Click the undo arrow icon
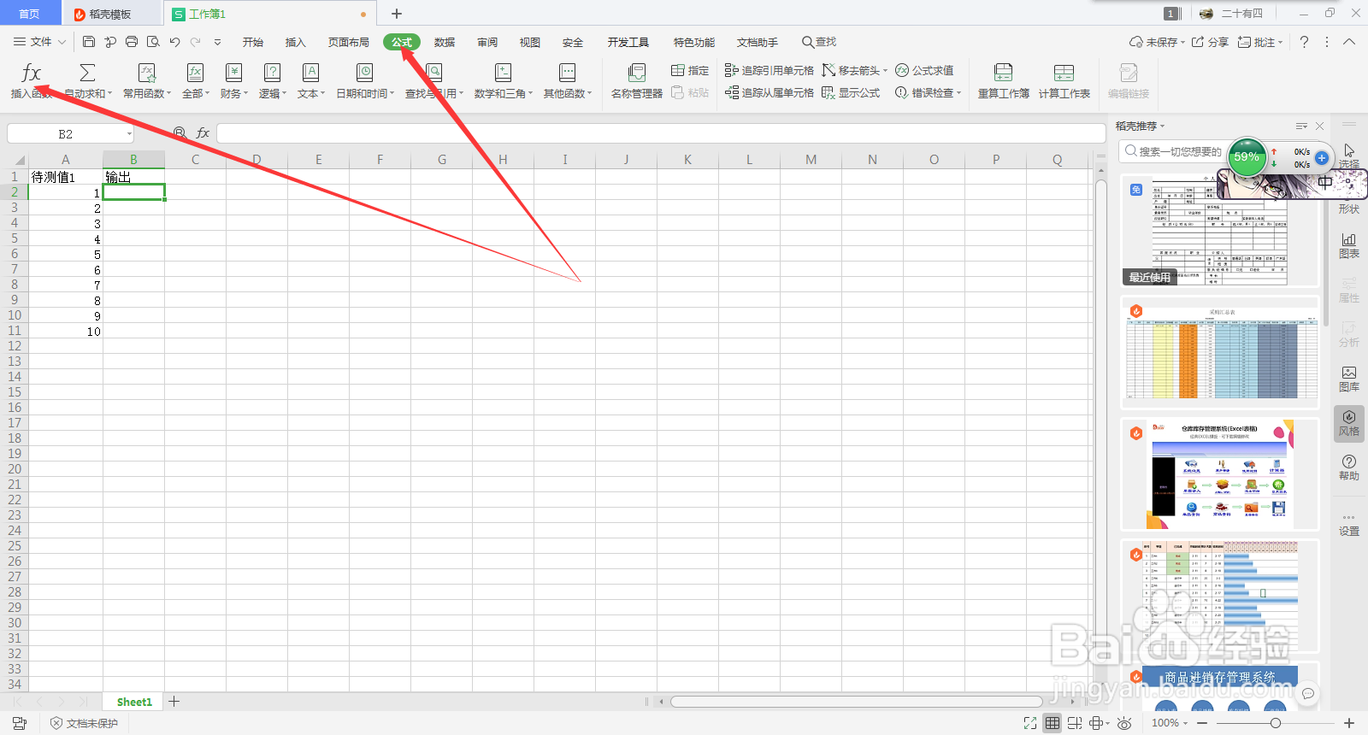The width and height of the screenshot is (1368, 735). click(x=174, y=42)
